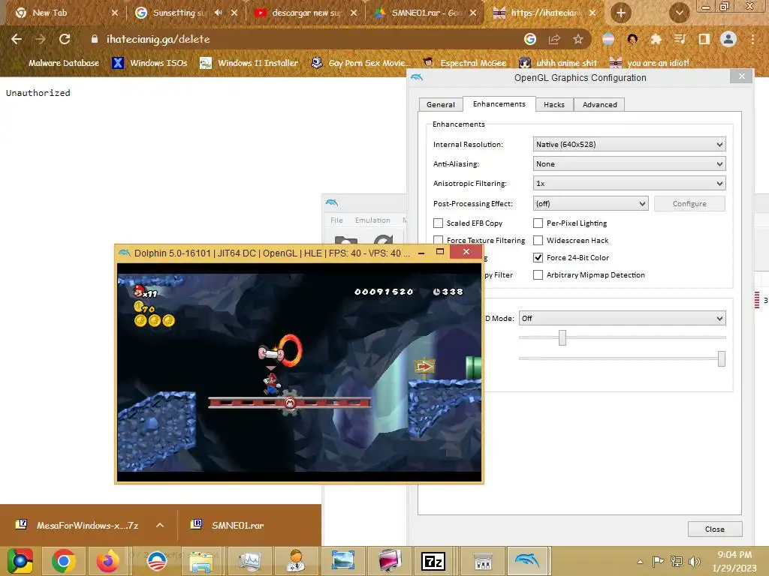
Task: Close the Graphics Configuration with Close button
Action: coord(715,529)
